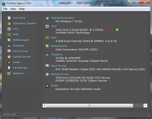
Task: Click the Operating System icon in summary panel
Action: (x=47, y=18)
